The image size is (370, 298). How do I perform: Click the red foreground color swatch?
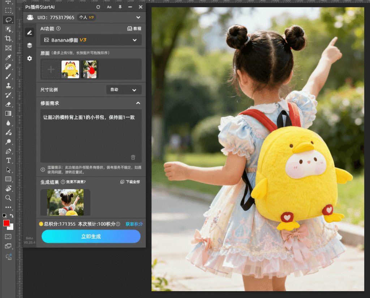coord(6,223)
